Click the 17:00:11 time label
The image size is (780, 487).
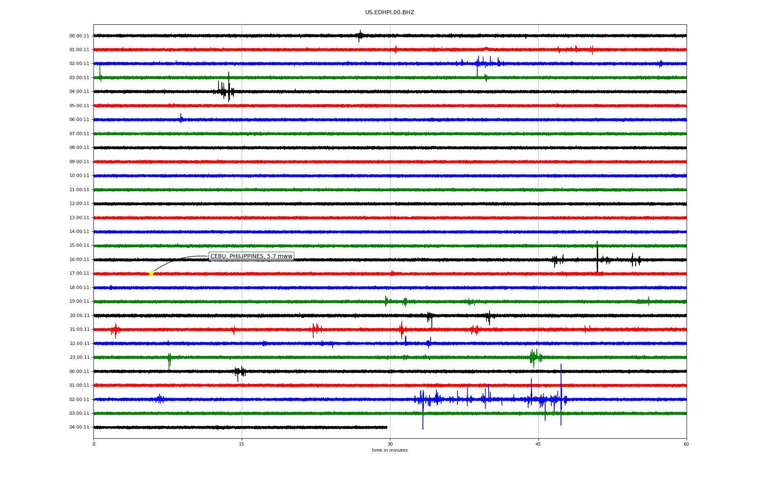(x=79, y=274)
